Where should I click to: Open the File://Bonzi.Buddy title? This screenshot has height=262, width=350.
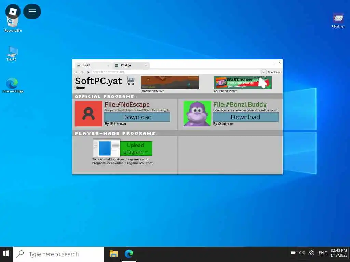240,105
